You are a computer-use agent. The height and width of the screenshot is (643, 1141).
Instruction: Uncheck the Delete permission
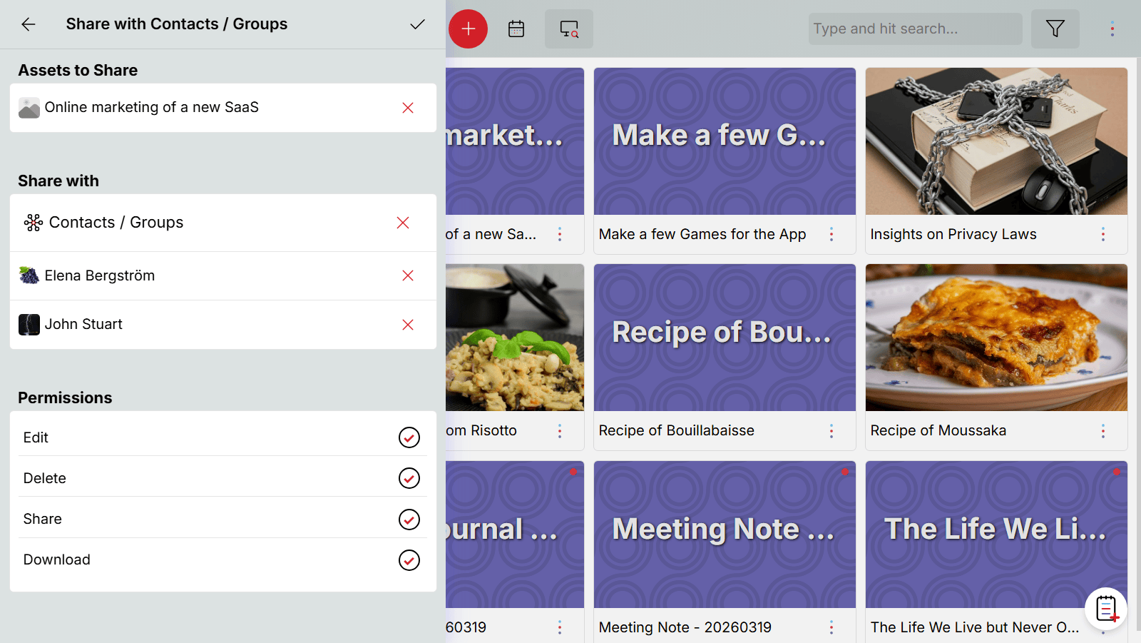point(409,478)
